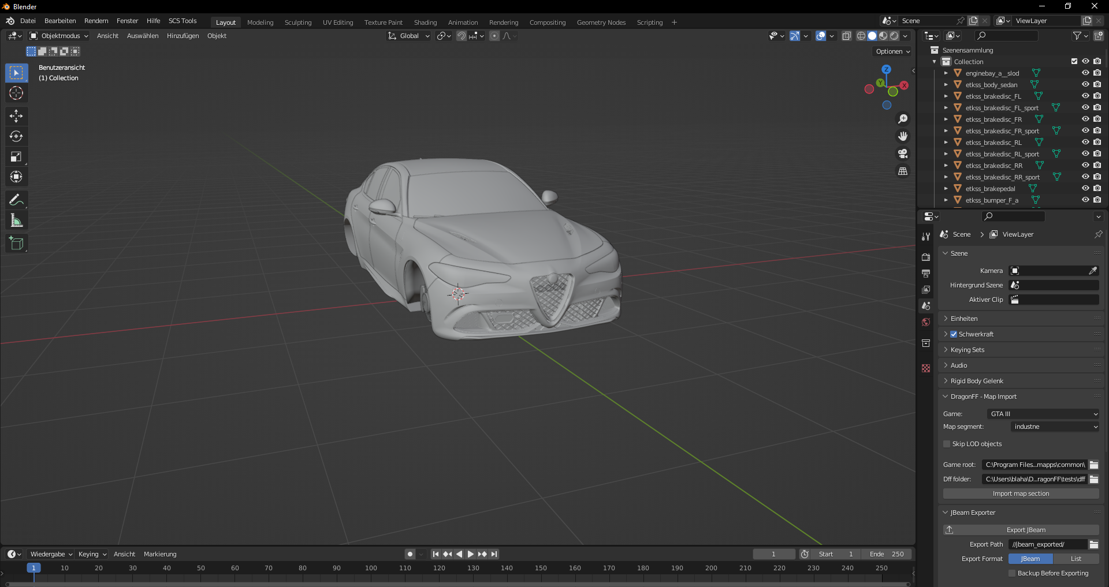Switch to the Sculpting workspace tab
1109x587 pixels.
(298, 23)
